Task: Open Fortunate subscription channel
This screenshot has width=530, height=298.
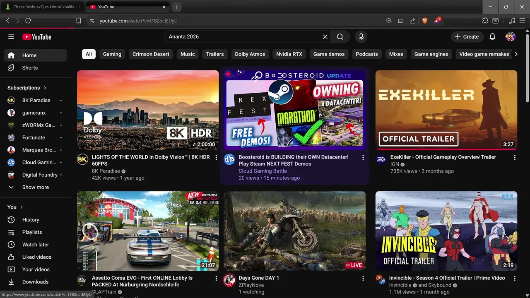Action: pos(36,137)
